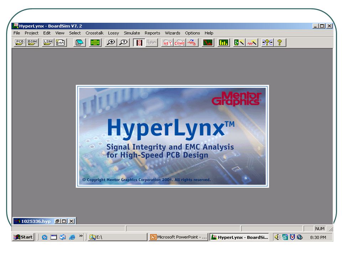Viewport: 342px width, 256px height.
Task: Click the volume speaker tray icon
Action: point(277,237)
